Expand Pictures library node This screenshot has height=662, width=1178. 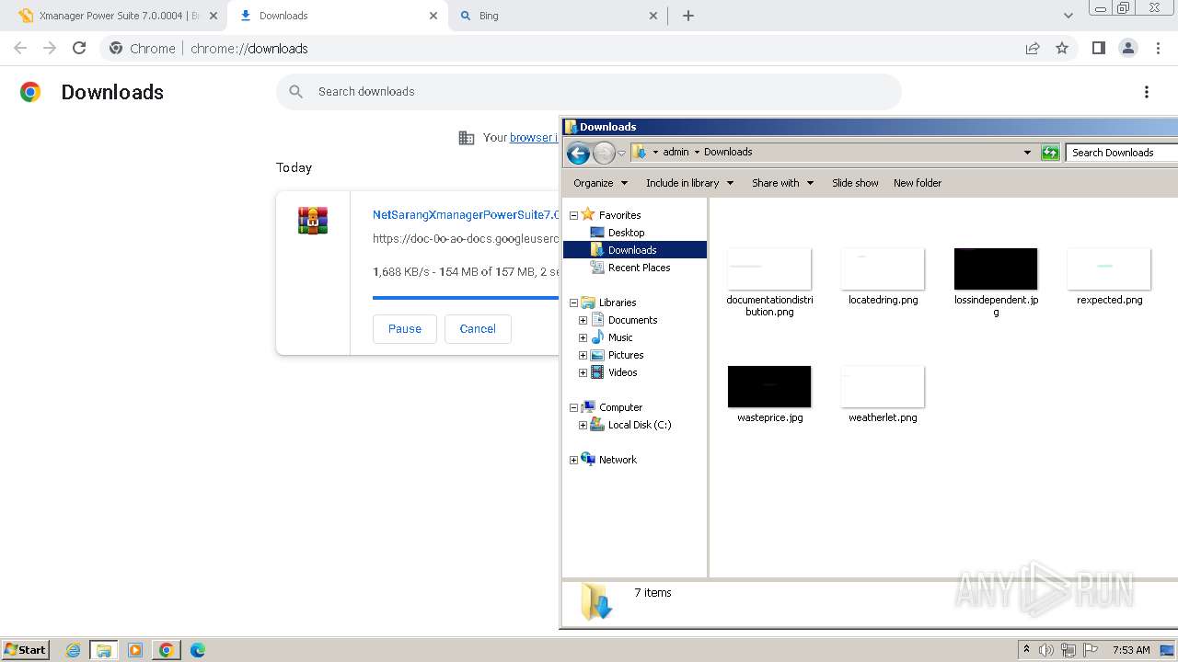[583, 355]
